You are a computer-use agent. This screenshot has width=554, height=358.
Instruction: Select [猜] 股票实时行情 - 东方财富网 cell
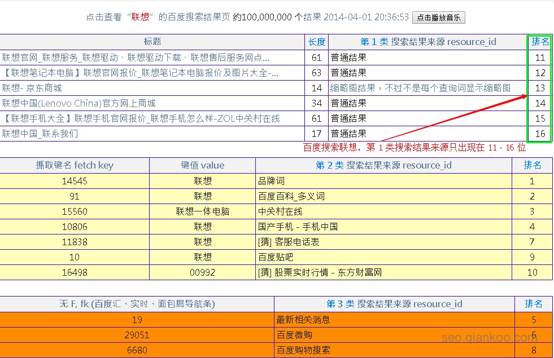pyautogui.click(x=383, y=272)
